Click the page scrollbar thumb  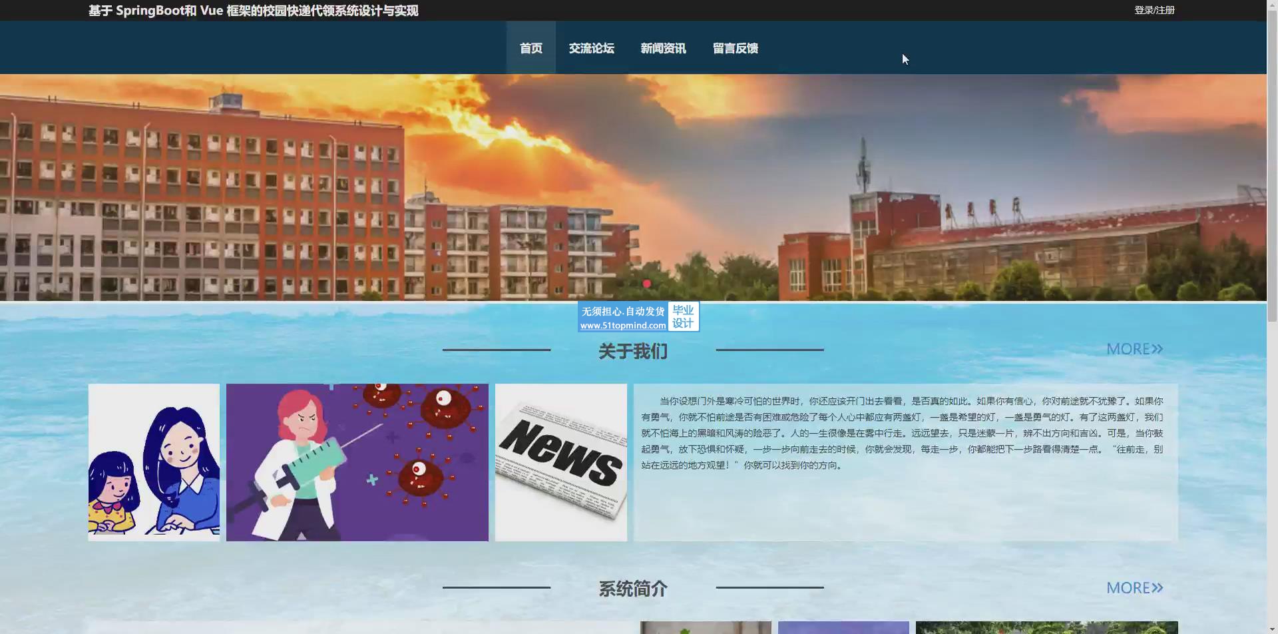1272,166
